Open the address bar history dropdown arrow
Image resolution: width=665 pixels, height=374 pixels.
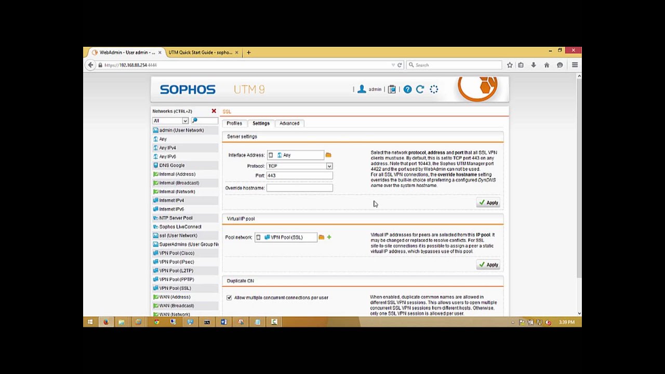click(x=393, y=65)
